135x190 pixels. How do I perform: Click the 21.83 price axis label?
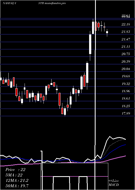pos(126,32)
